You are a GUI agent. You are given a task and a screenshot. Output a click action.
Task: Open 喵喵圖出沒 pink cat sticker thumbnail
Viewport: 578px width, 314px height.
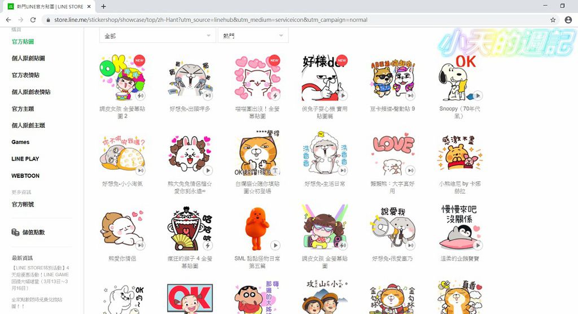pos(257,77)
